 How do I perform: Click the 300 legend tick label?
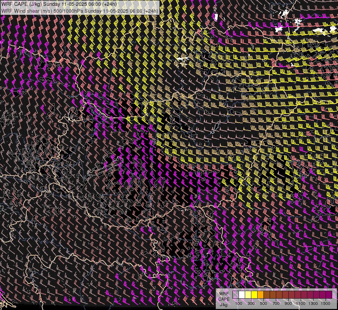tap(251, 303)
